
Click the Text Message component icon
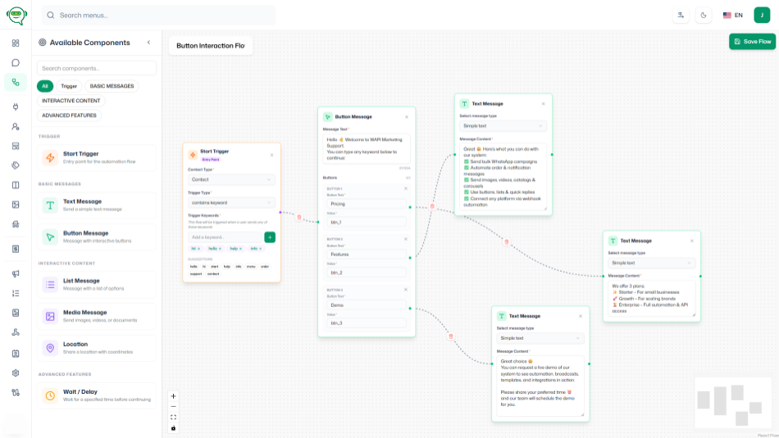pyautogui.click(x=50, y=205)
